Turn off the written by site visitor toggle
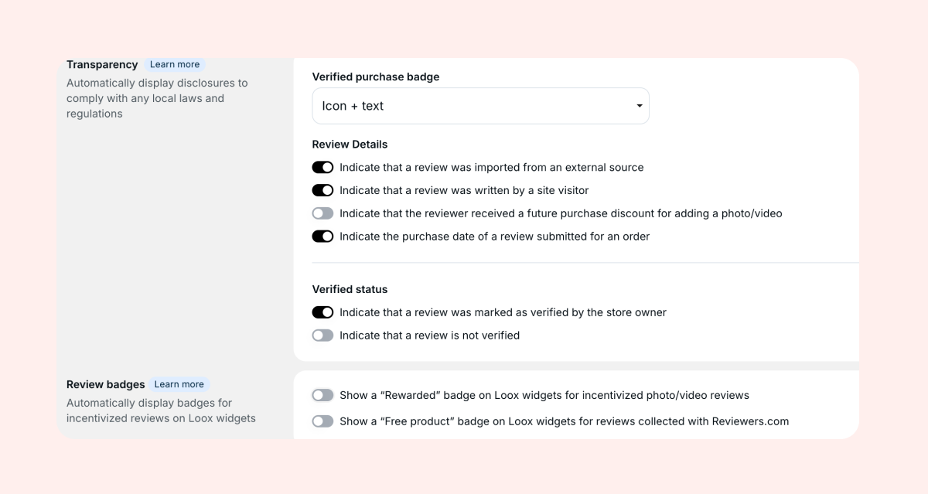928x494 pixels. click(322, 190)
